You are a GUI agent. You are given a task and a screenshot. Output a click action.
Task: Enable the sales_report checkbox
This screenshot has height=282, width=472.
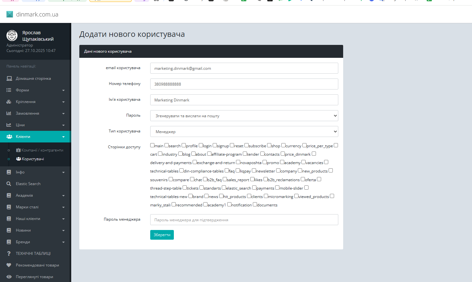click(225, 179)
